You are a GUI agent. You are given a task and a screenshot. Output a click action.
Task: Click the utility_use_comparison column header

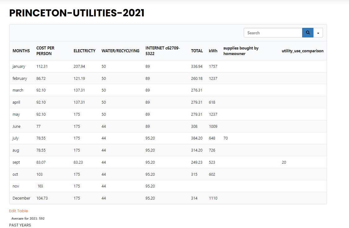click(302, 51)
